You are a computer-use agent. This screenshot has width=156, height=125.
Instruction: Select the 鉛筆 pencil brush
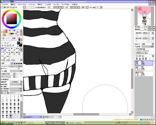tap(3, 50)
